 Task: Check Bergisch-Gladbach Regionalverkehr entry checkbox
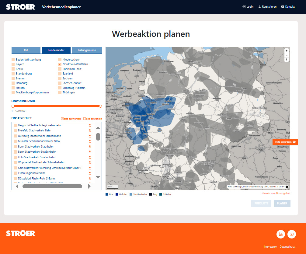pyautogui.click(x=15, y=125)
